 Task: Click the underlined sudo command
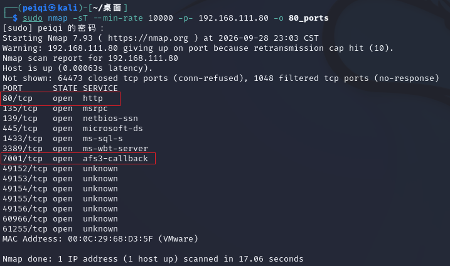tap(33, 18)
